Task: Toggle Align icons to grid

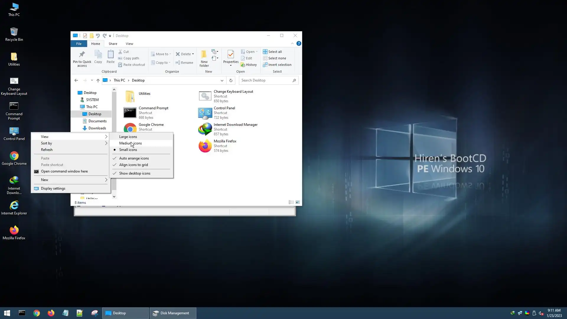Action: [133, 165]
